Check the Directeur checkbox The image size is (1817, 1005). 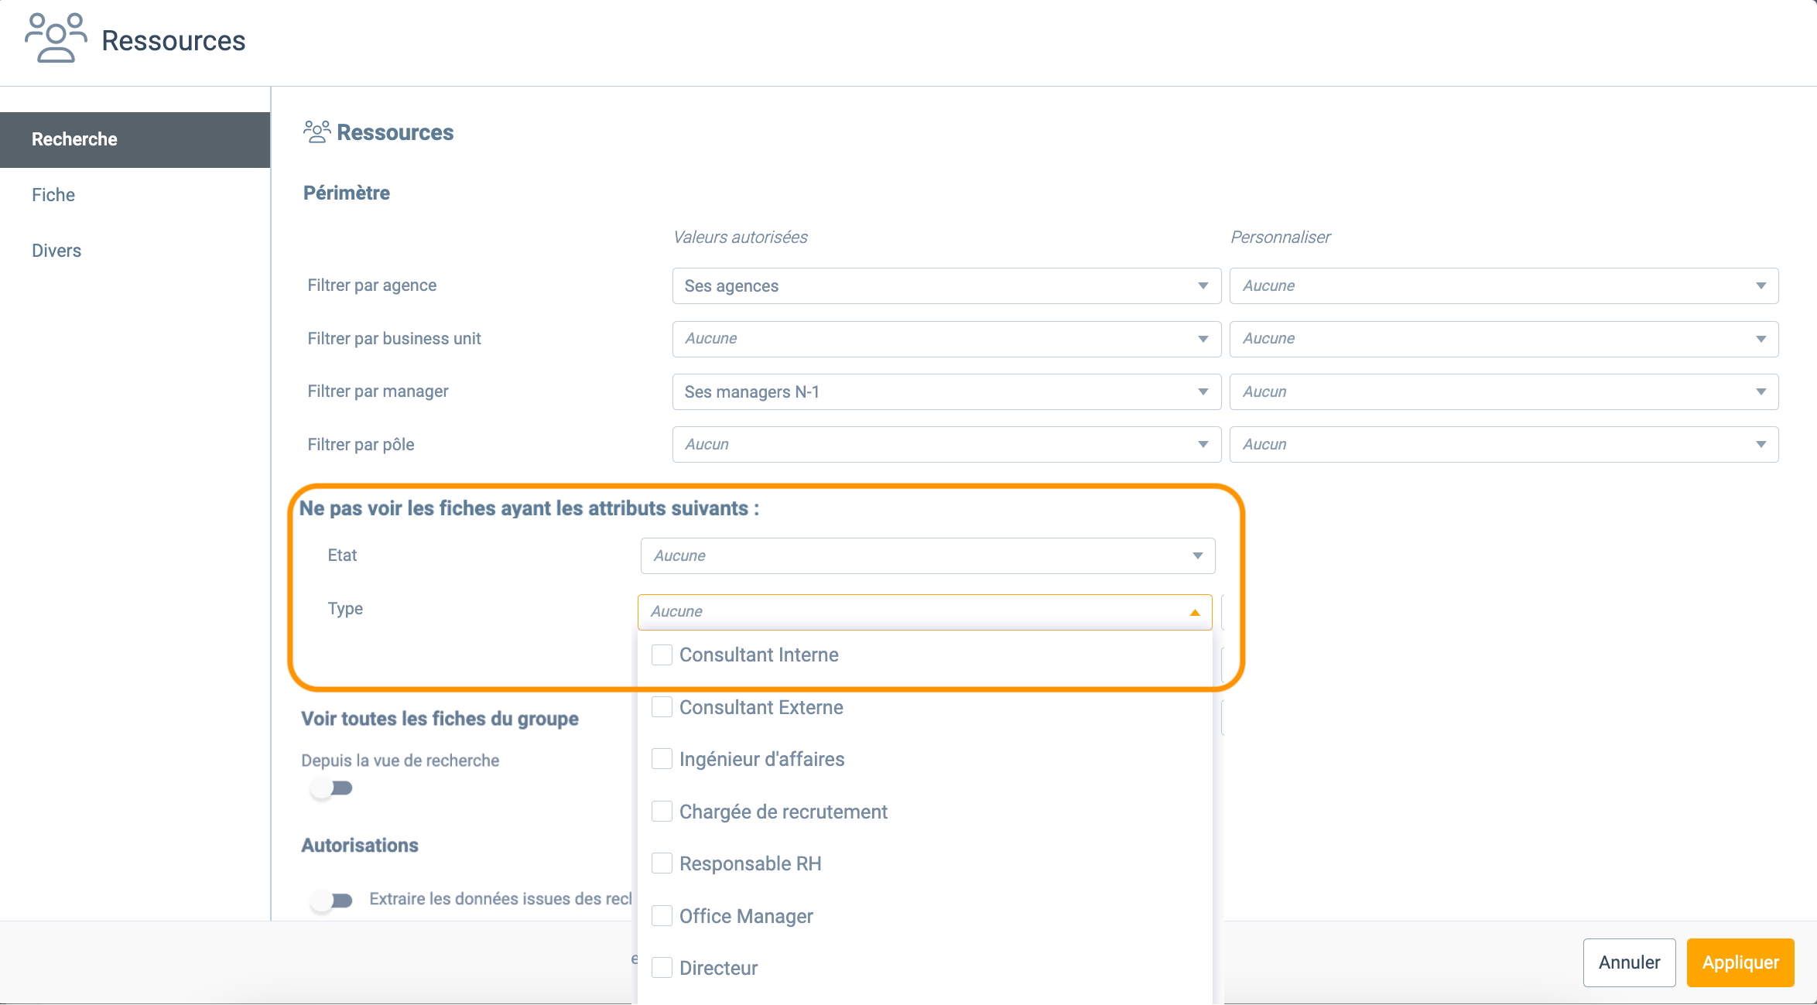pyautogui.click(x=662, y=968)
